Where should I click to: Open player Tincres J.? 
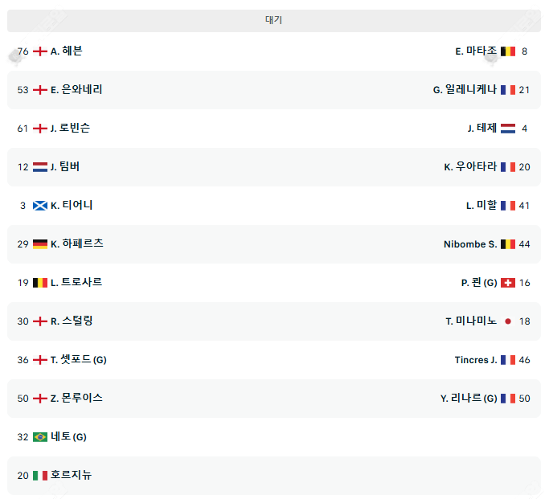point(476,360)
